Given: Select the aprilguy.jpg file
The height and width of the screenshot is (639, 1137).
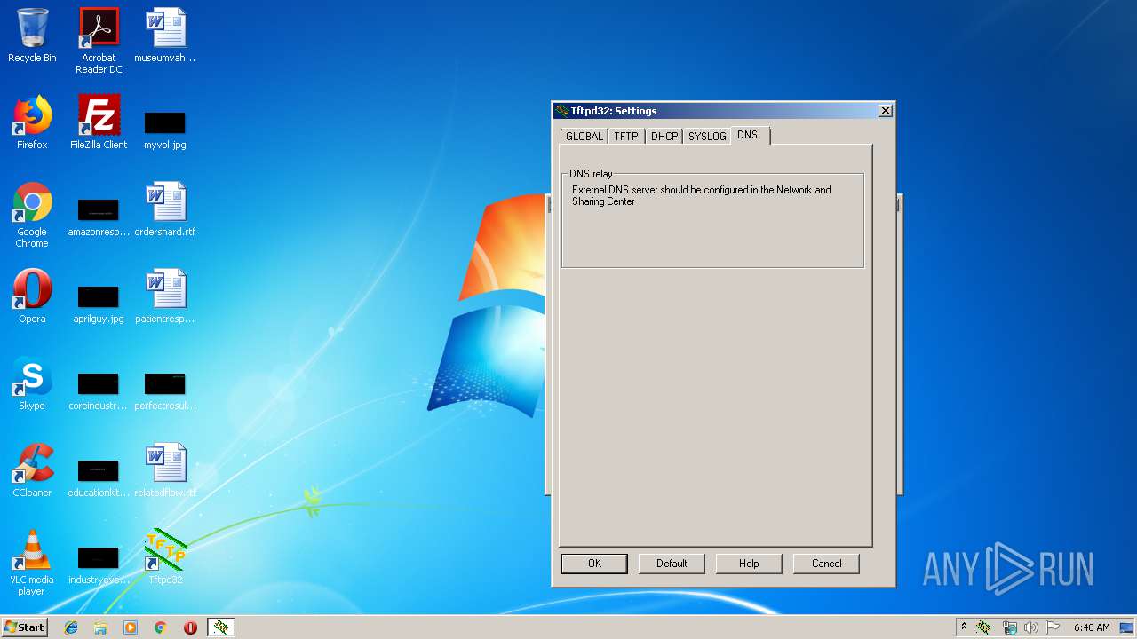Looking at the screenshot, I should tap(99, 303).
